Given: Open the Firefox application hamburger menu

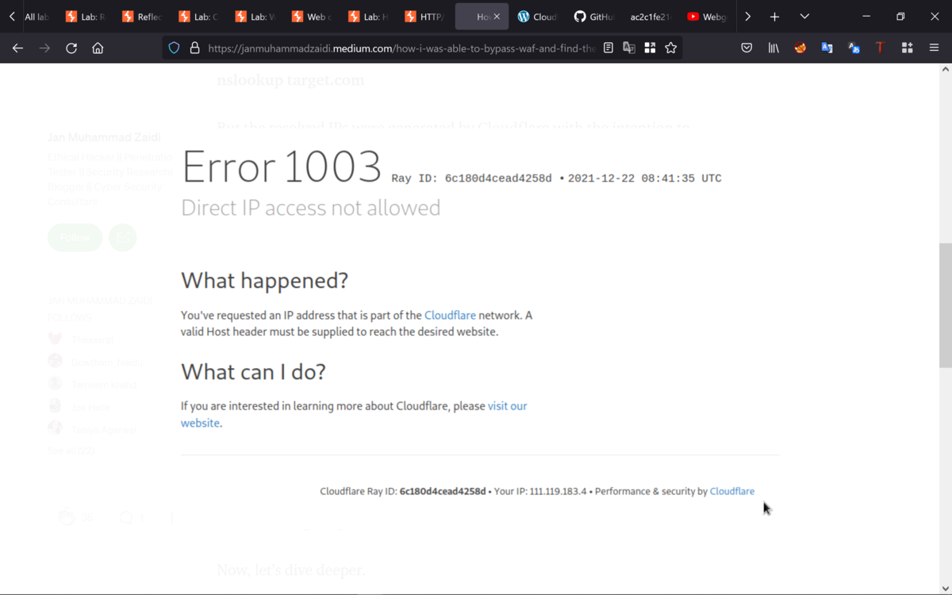Looking at the screenshot, I should coord(934,48).
